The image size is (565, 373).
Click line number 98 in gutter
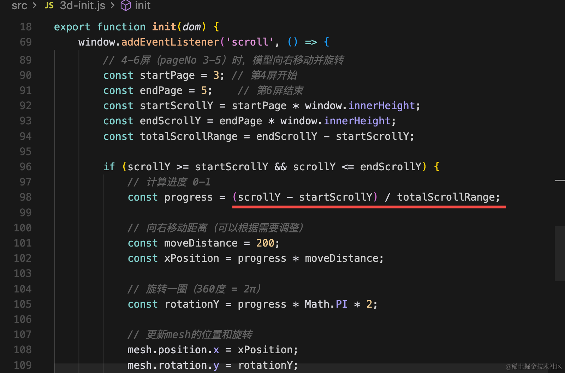click(26, 197)
